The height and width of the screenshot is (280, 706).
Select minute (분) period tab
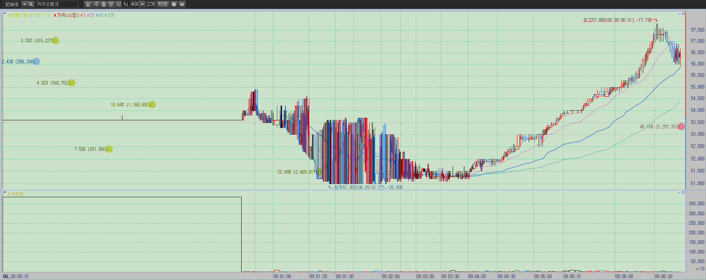coord(111,4)
